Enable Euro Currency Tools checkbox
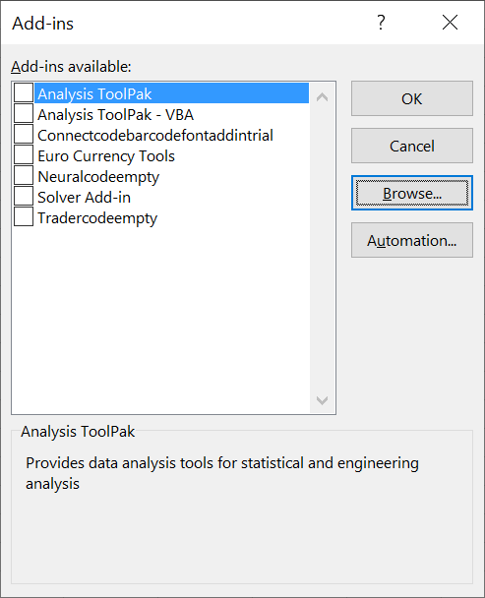 coord(24,154)
